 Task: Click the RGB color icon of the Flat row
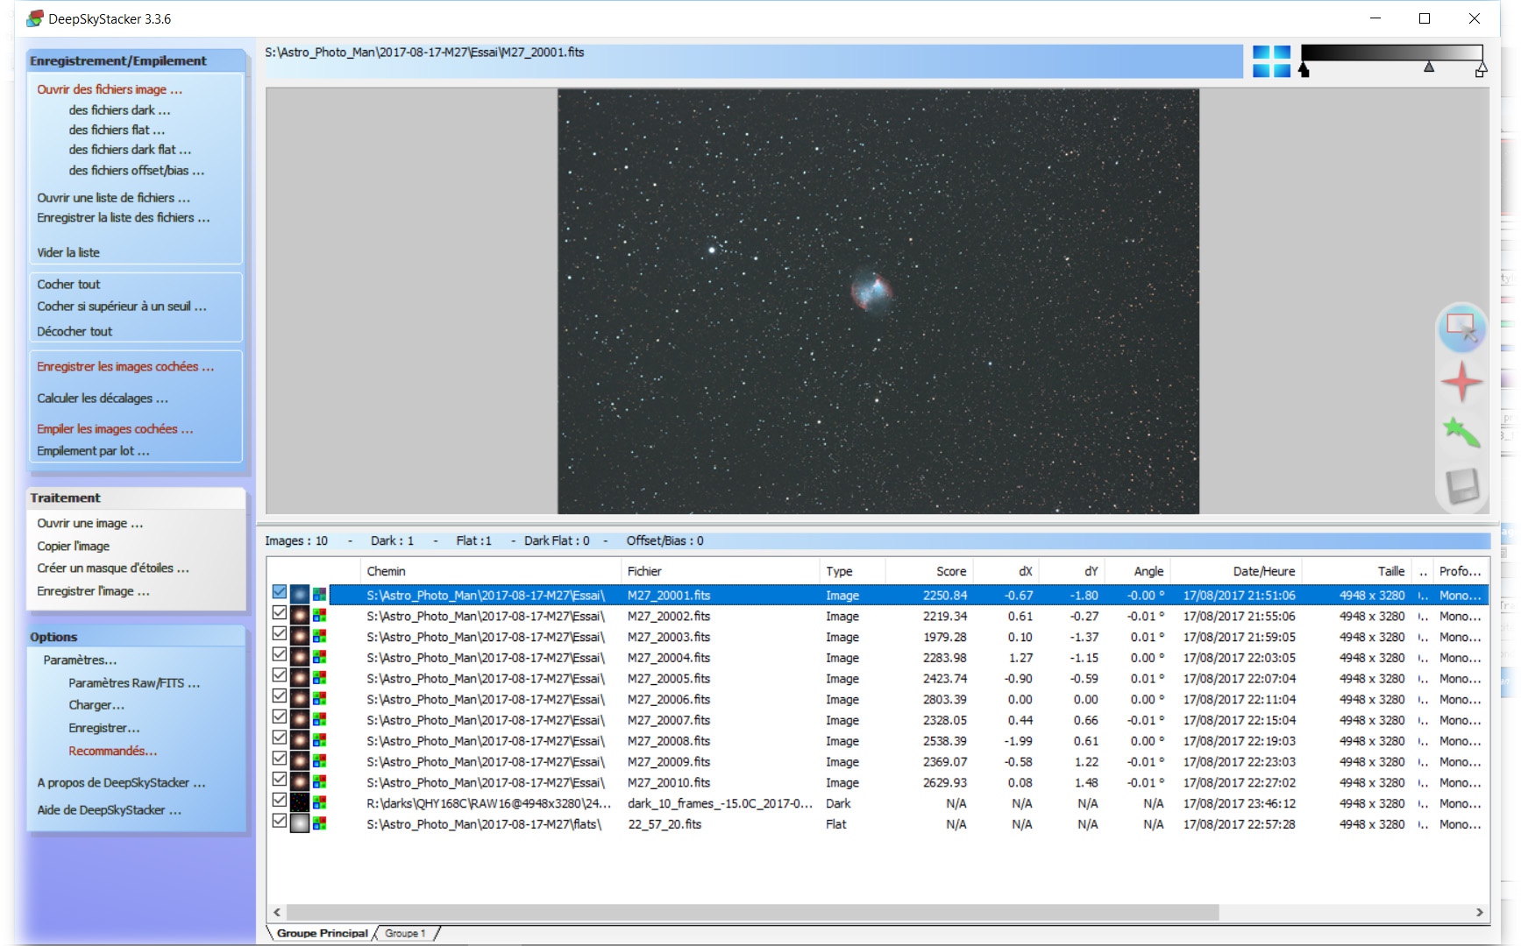tap(320, 824)
